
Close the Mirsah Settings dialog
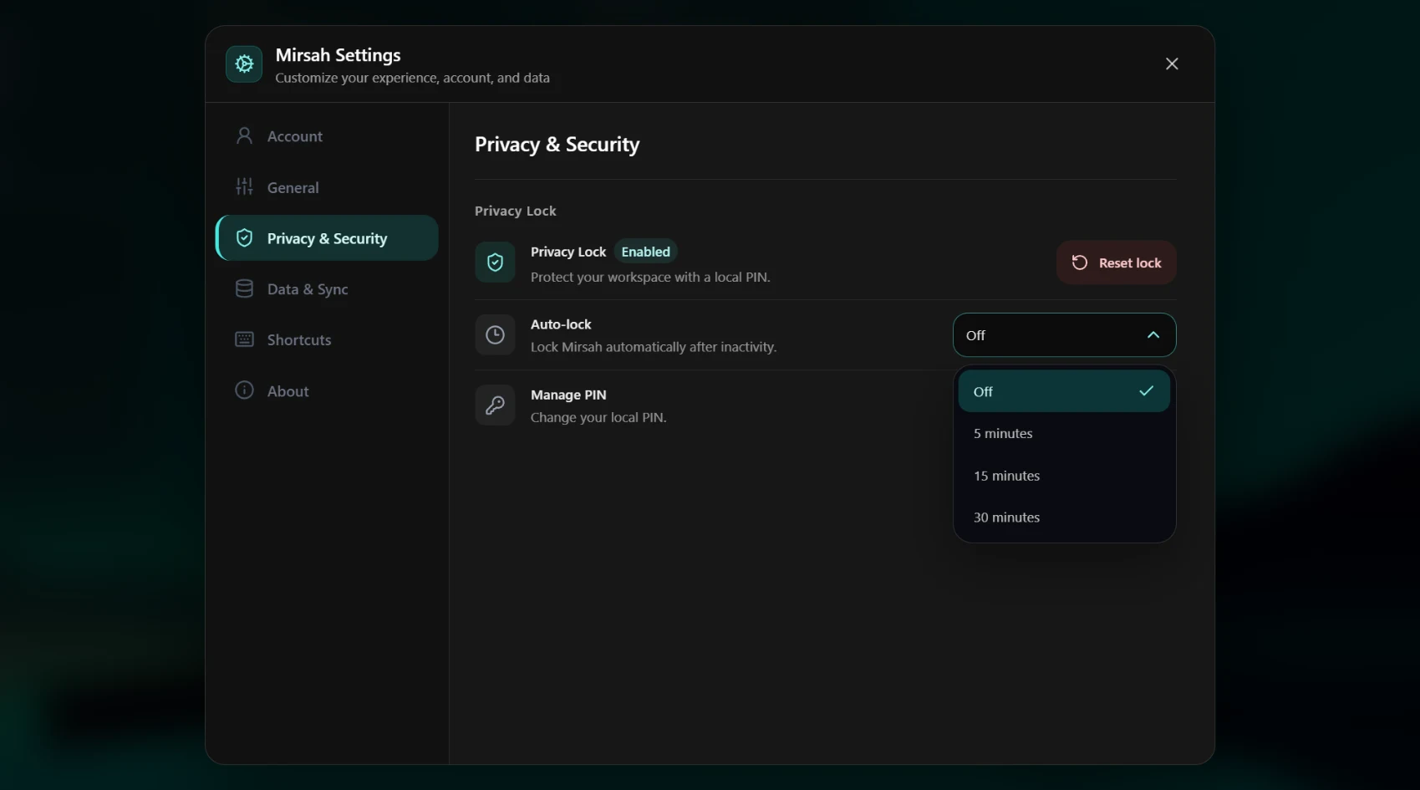coord(1172,64)
